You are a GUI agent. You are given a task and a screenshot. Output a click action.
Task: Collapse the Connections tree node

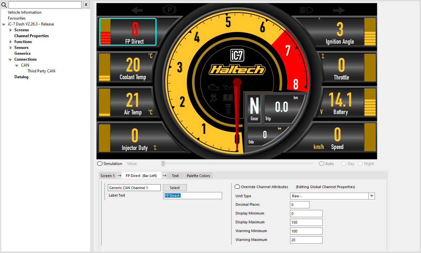tap(11, 59)
